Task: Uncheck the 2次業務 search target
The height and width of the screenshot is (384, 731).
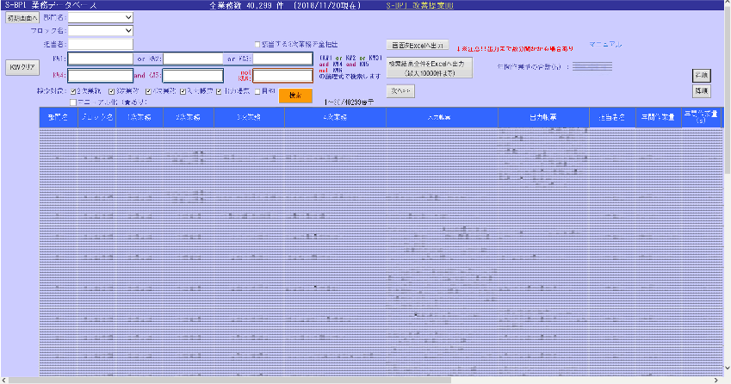Action: point(73,91)
